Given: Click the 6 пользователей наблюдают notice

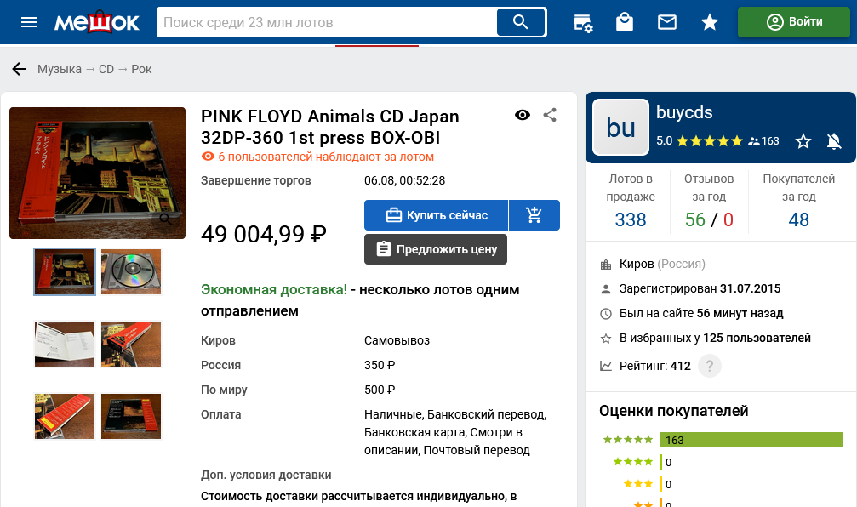Looking at the screenshot, I should (x=317, y=157).
